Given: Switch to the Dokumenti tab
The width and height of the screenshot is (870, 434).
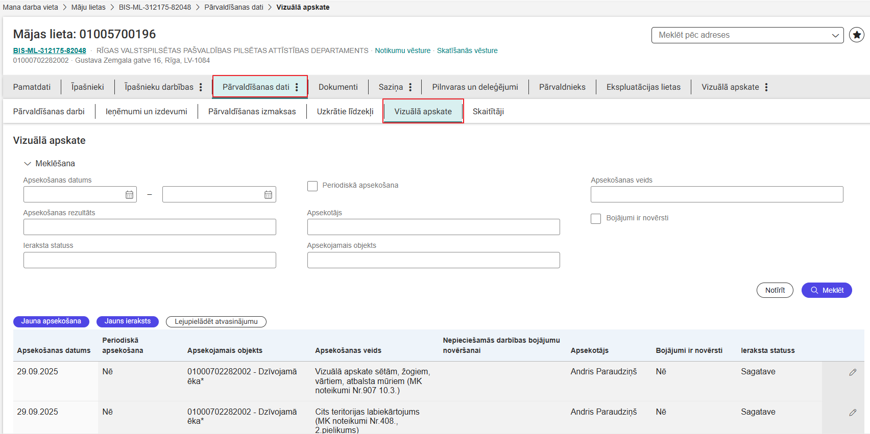Looking at the screenshot, I should (338, 87).
